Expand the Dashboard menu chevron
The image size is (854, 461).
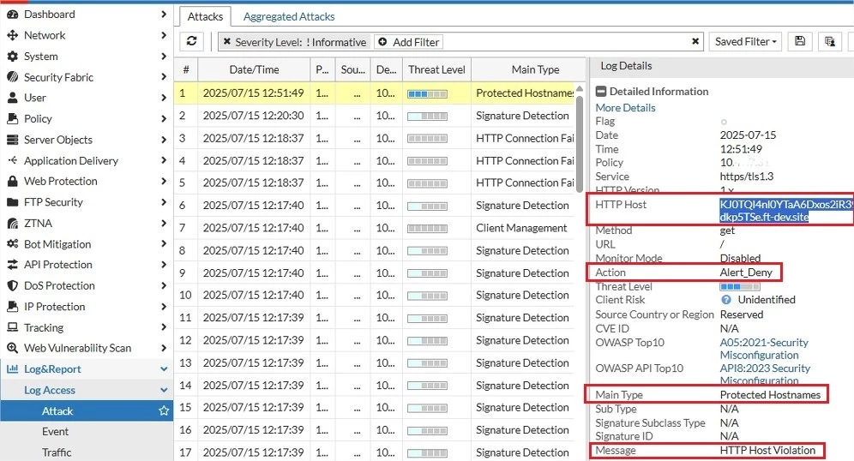[164, 15]
